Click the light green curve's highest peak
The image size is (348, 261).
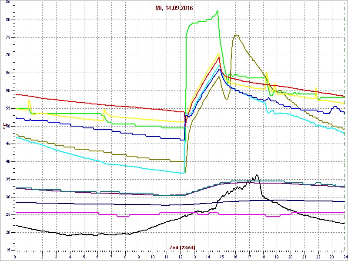(x=217, y=11)
